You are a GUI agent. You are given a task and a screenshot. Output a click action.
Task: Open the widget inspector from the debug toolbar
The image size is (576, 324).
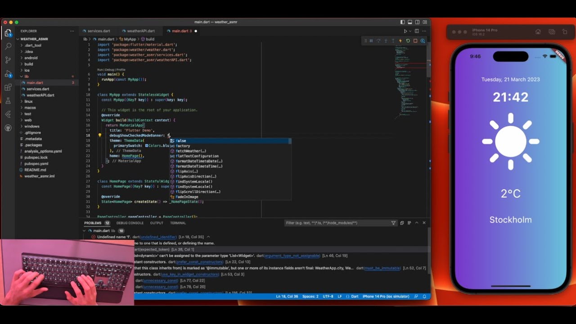coord(423,41)
